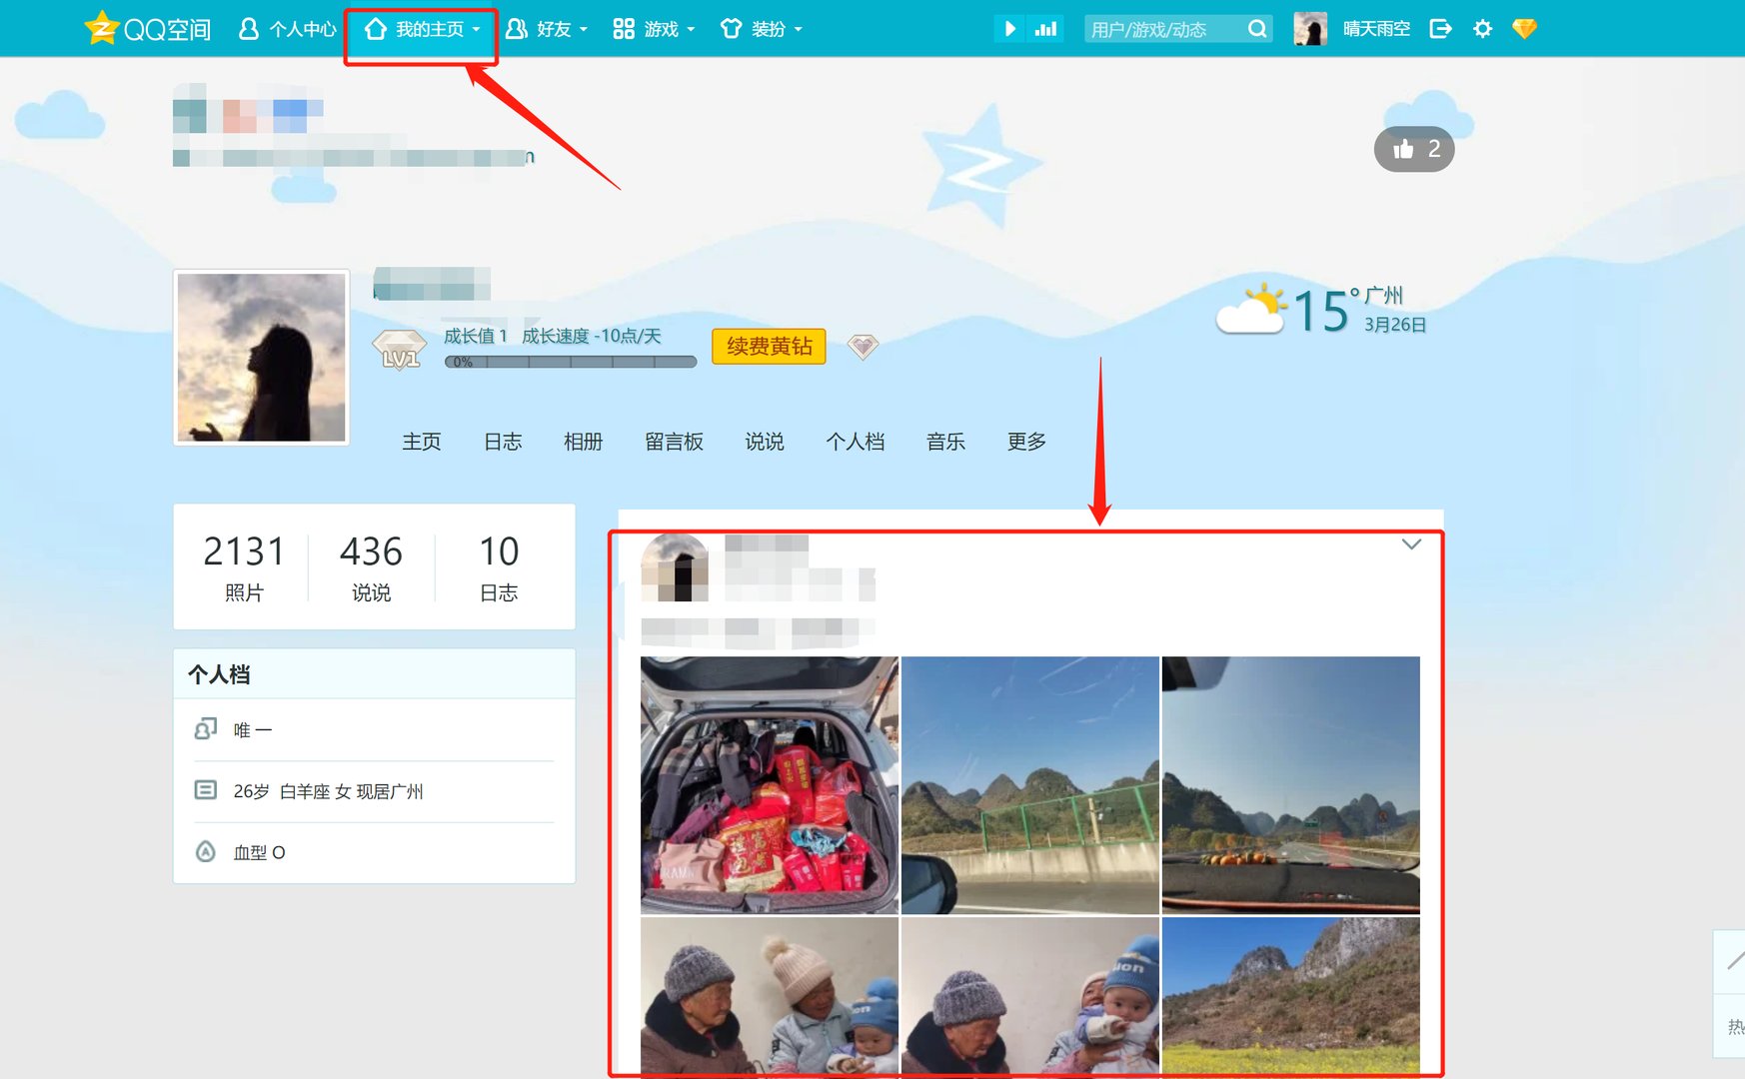The image size is (1745, 1079).
Task: Click the 2131 照片 count
Action: (x=244, y=566)
